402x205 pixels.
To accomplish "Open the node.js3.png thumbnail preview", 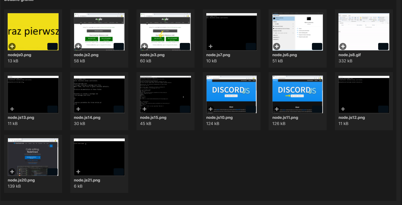I will tap(165, 32).
